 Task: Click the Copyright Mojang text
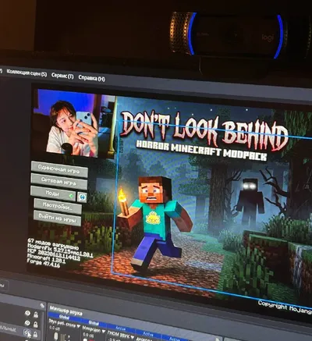coord(285,307)
